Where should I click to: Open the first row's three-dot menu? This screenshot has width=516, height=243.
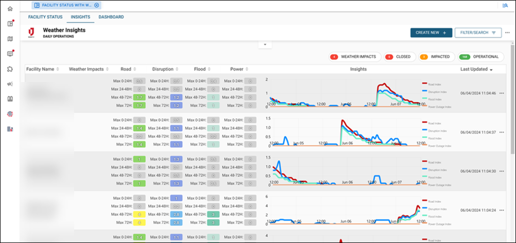pyautogui.click(x=502, y=93)
